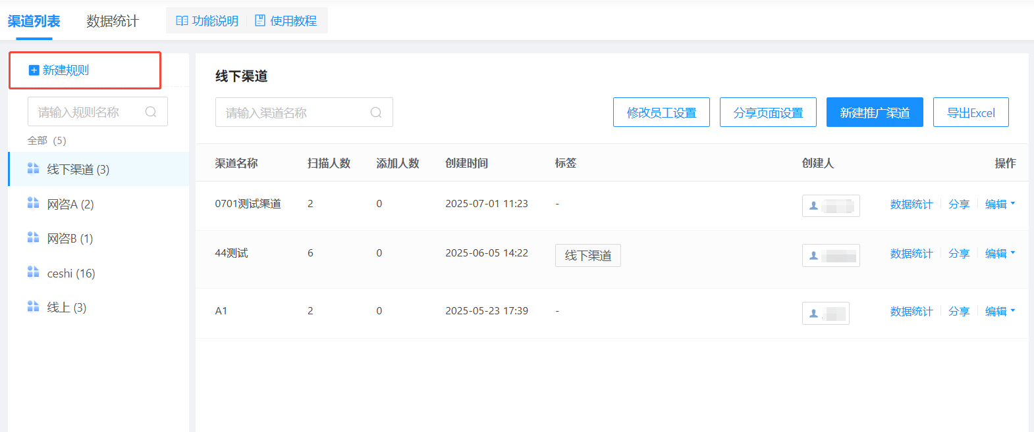This screenshot has width=1034, height=432.
Task: Focus the 请输入渠道名称 search field
Action: point(304,112)
